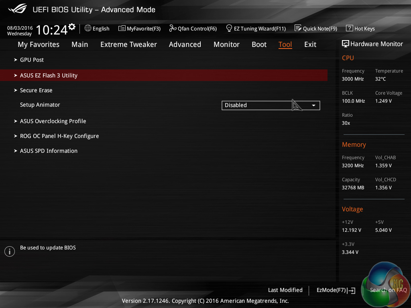Screen dimensions: 411x308
Task: Click the Core Voltage 1.249 V value
Action: 383,101
